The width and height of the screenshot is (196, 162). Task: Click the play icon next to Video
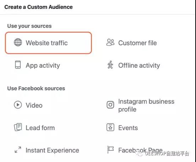(18, 105)
